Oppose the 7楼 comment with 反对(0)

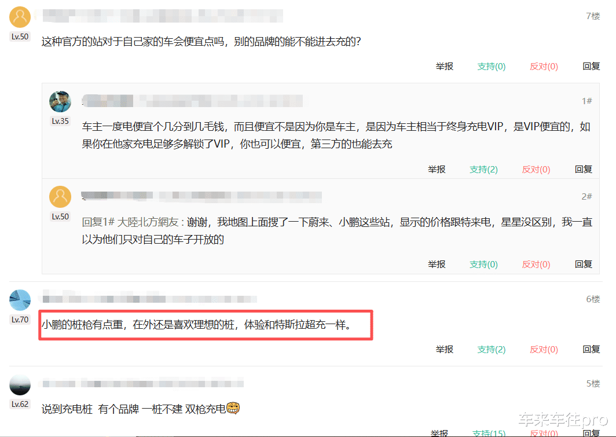point(544,67)
